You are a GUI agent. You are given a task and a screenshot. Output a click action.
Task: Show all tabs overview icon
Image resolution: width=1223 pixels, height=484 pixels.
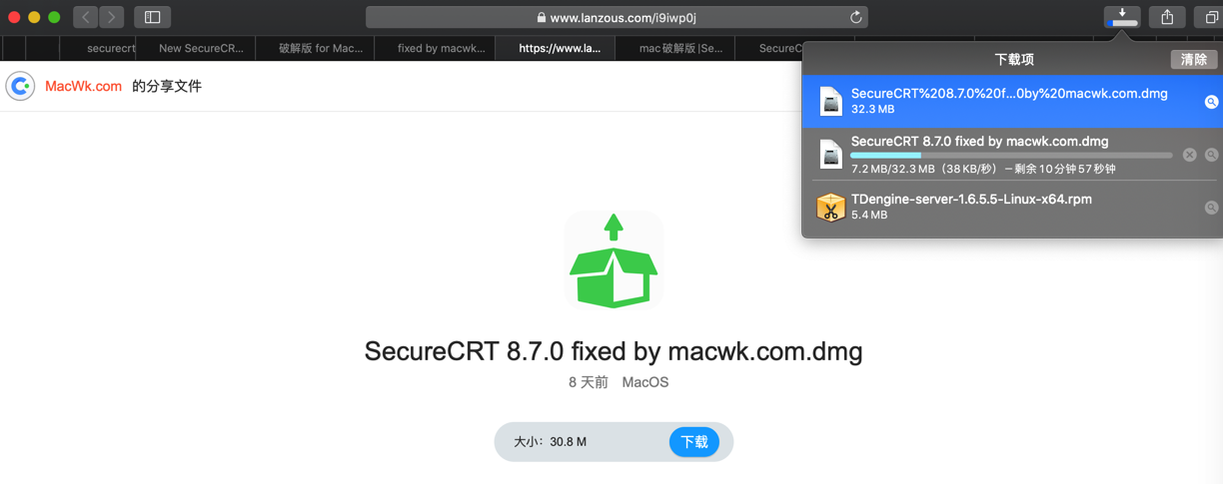tap(1211, 17)
